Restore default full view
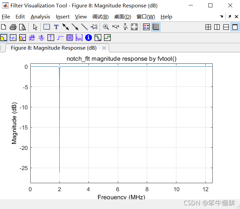Viewport: 240px width, 209px height. (134, 27)
